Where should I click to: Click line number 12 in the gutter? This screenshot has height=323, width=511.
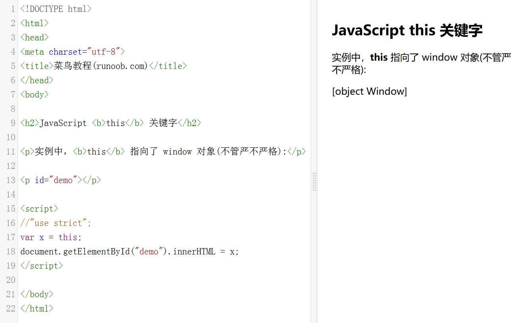pos(11,166)
